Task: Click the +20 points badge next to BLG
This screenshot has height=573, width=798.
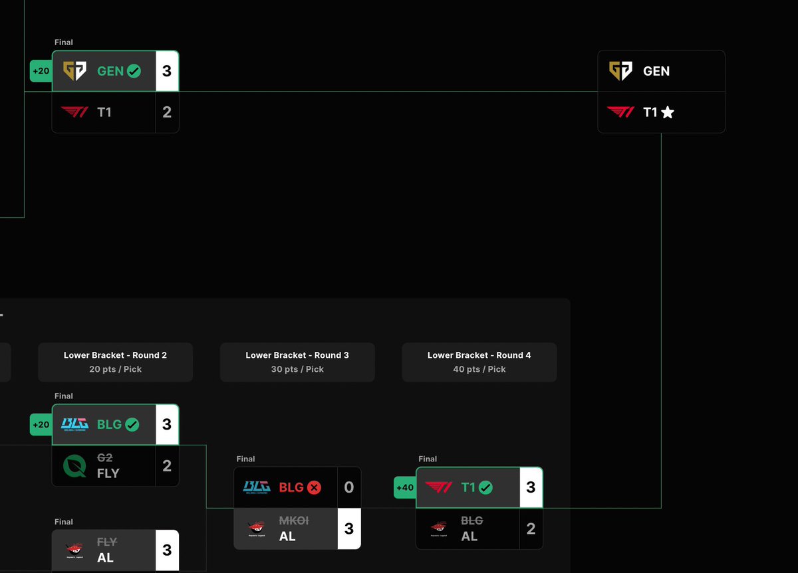Action: tap(41, 424)
